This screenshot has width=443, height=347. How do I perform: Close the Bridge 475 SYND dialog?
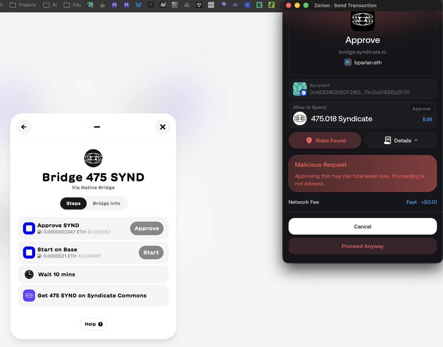click(162, 127)
